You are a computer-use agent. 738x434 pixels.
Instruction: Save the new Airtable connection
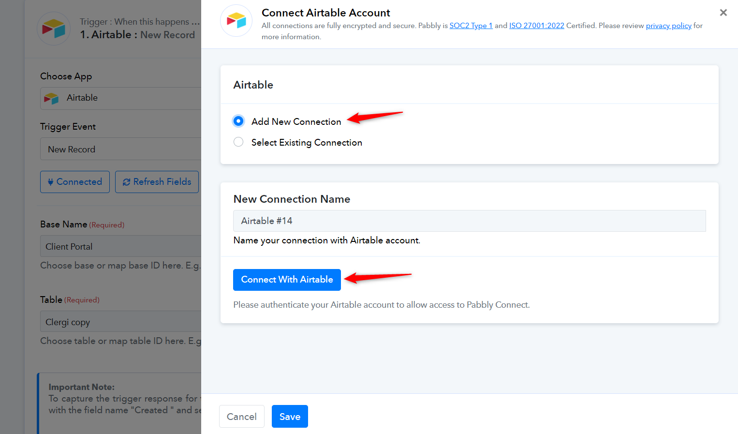[290, 417]
